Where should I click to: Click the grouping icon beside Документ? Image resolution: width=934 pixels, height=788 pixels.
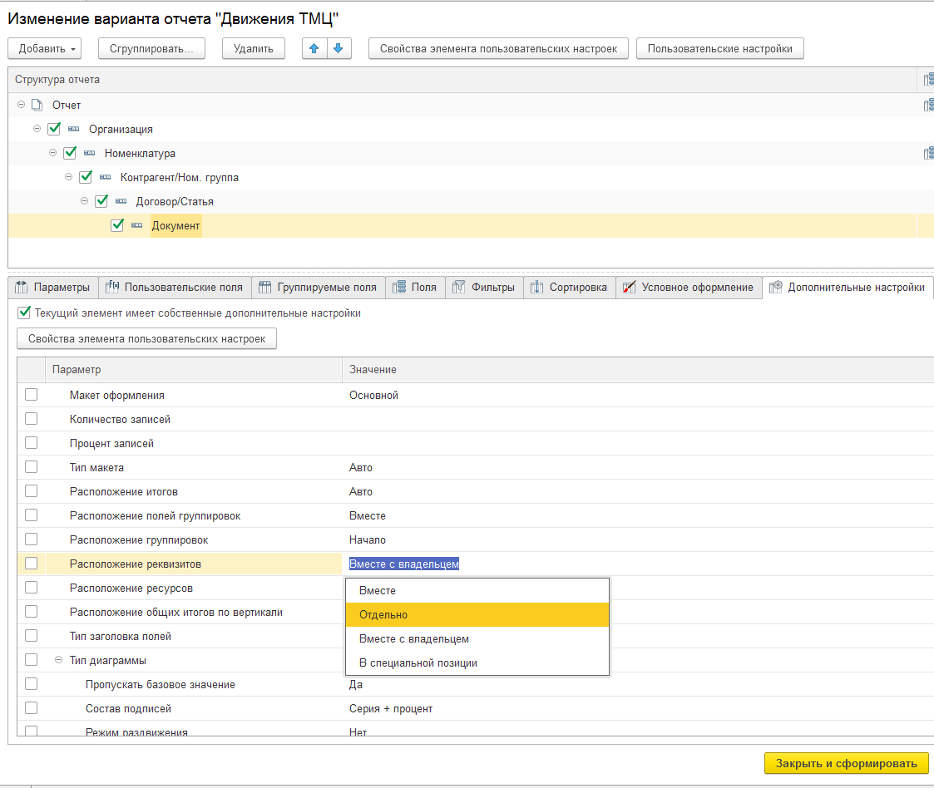[x=137, y=225]
